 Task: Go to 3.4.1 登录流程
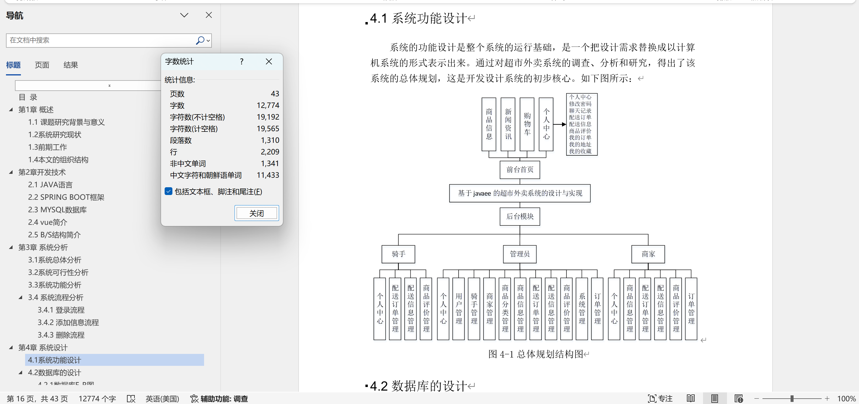pos(61,310)
